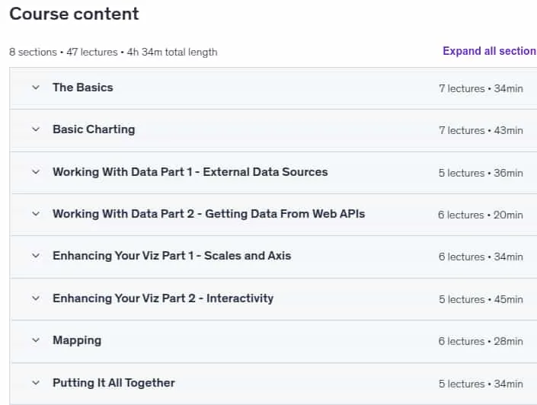Click chevron beside Interactivity section
The image size is (537, 405).
[36, 298]
